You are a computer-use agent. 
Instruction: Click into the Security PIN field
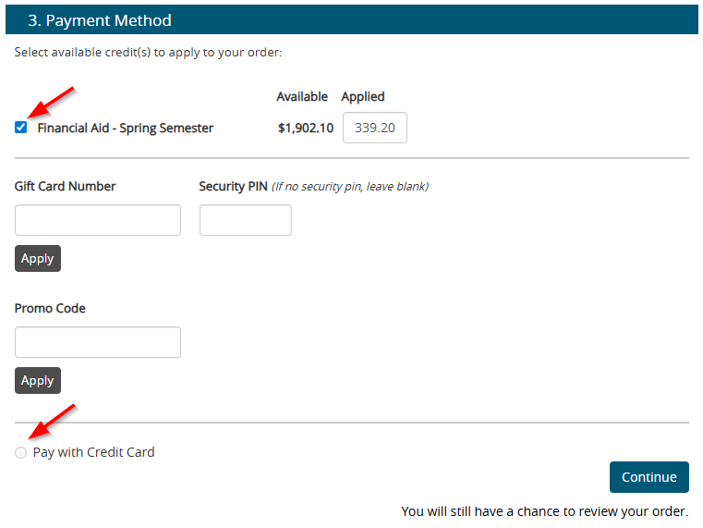coord(246,220)
